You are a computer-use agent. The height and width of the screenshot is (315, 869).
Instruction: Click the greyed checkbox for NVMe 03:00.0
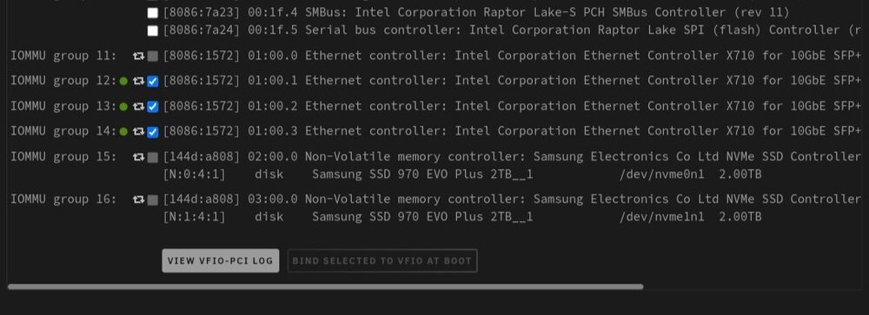152,200
